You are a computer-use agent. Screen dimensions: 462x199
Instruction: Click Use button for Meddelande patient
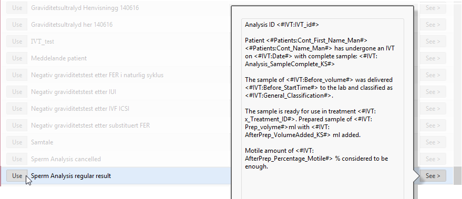pos(17,58)
